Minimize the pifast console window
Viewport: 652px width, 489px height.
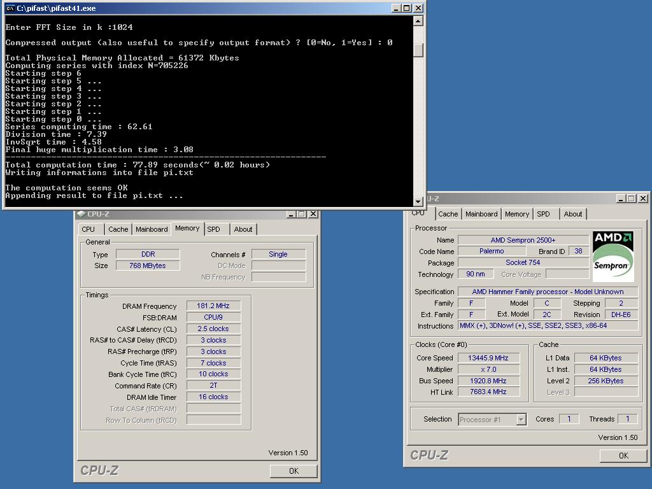(x=396, y=8)
